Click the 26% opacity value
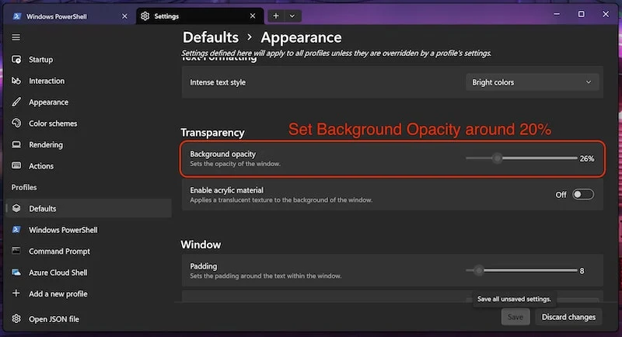The image size is (622, 337). pyautogui.click(x=587, y=158)
